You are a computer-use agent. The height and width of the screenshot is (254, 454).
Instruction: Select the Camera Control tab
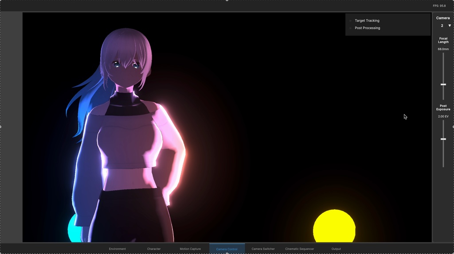tap(227, 249)
